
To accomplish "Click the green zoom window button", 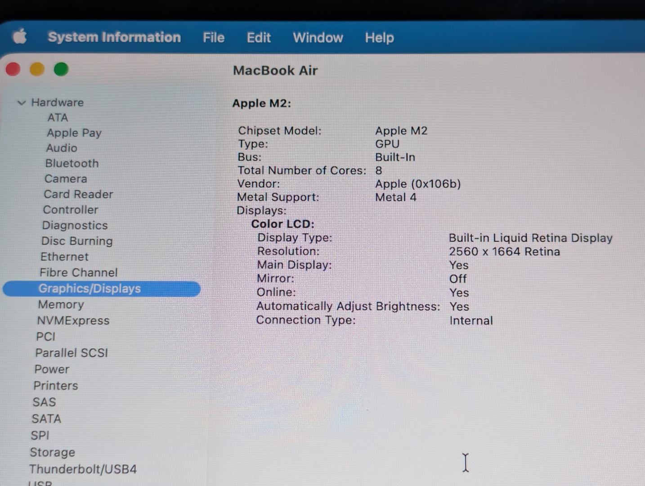I will click(61, 69).
